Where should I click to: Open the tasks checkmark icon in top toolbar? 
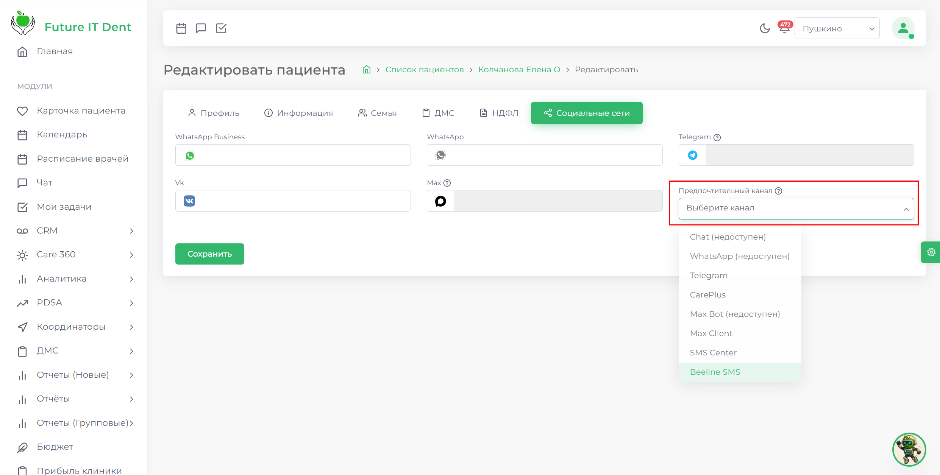(x=221, y=28)
